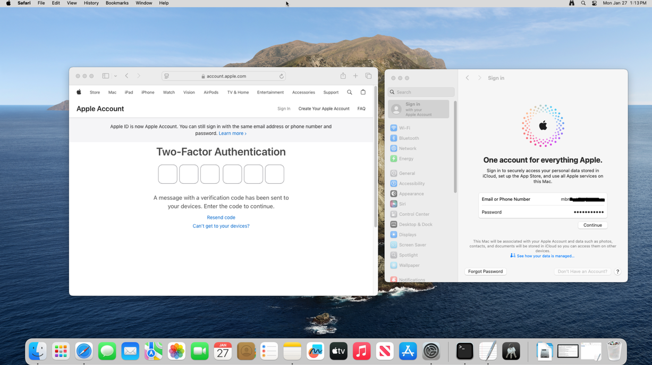Click Sign in with your Apple Account row
This screenshot has width=652, height=365.
tap(419, 109)
